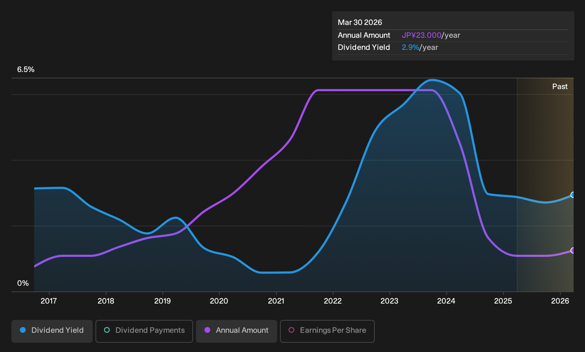This screenshot has height=352, width=585.
Task: Click the Past region label
Action: click(x=560, y=87)
